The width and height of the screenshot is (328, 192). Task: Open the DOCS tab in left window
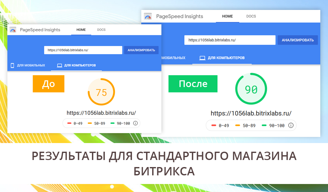pyautogui.click(x=101, y=30)
